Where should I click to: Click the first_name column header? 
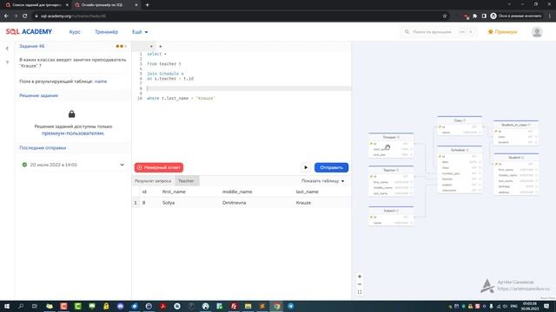[x=174, y=192]
